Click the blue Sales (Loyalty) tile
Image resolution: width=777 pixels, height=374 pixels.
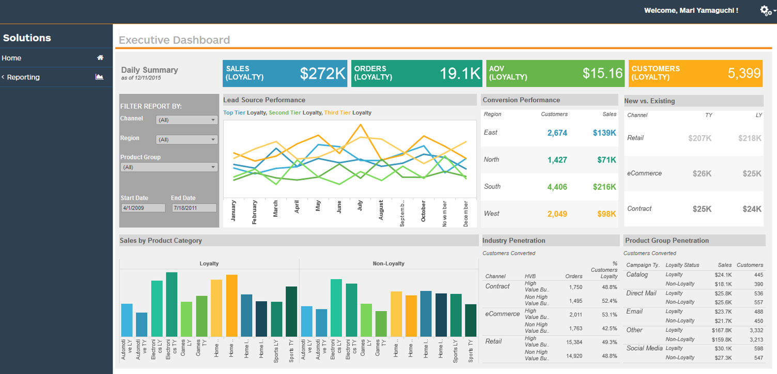coord(286,73)
